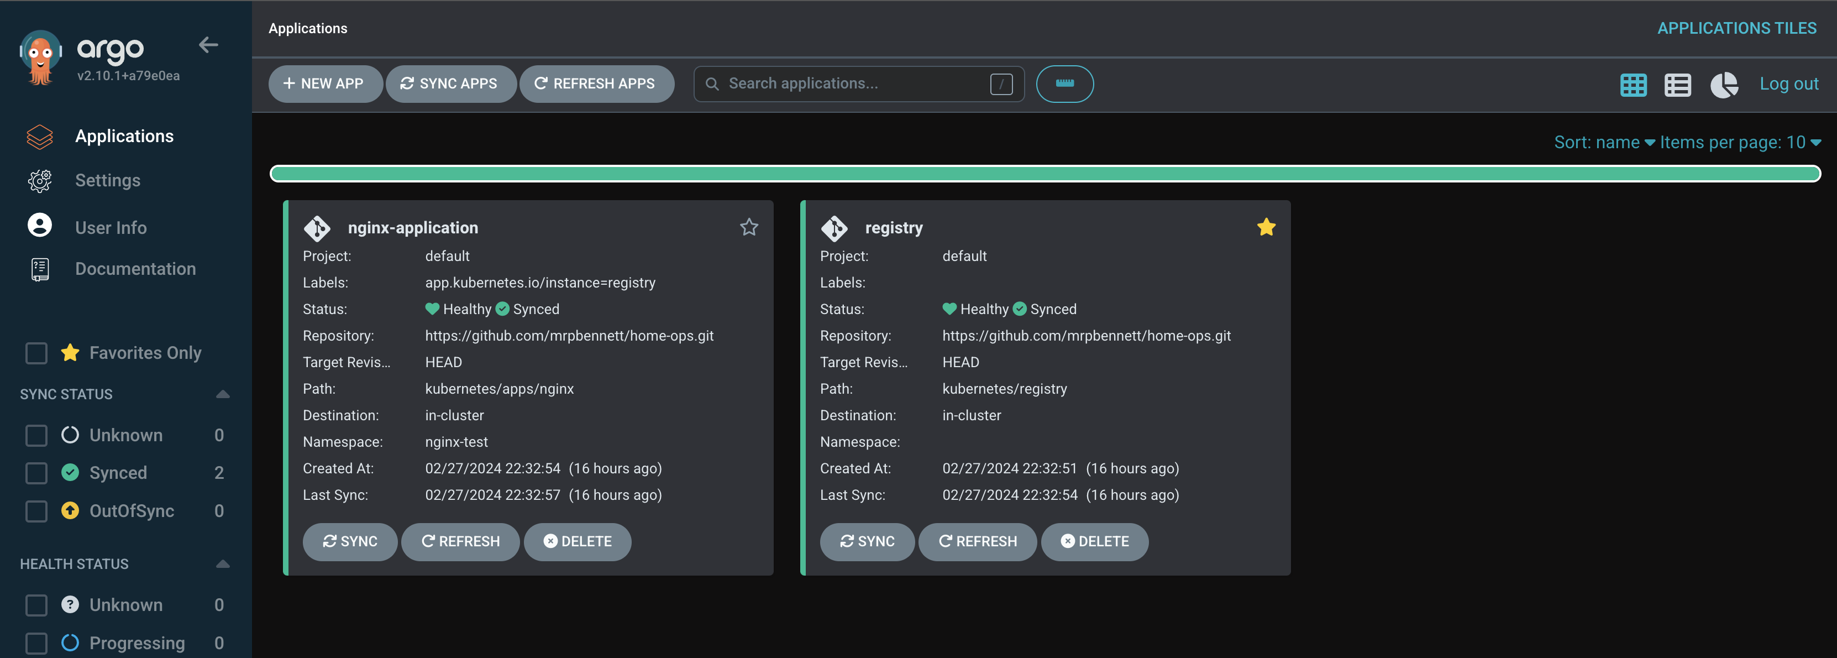Unfavorite the registry application star
This screenshot has width=1837, height=658.
point(1267,227)
